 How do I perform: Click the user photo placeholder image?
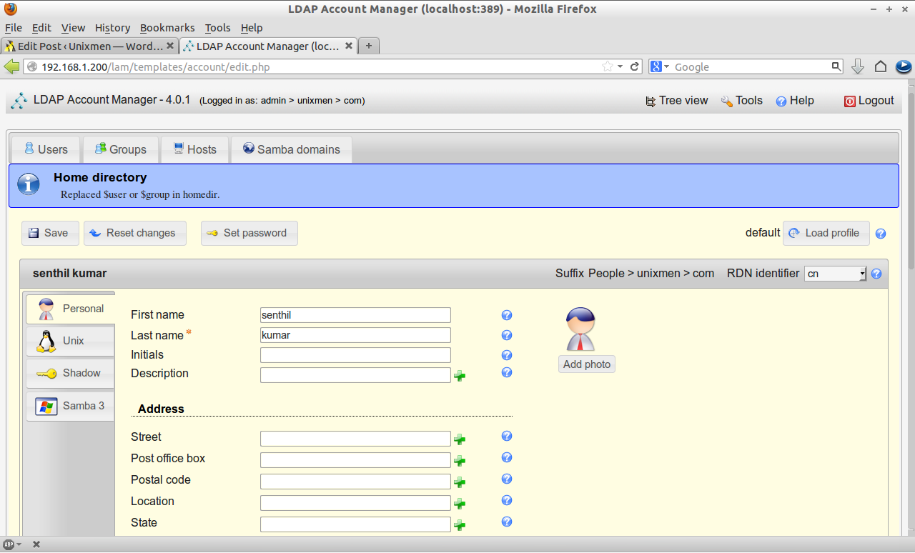pos(580,329)
